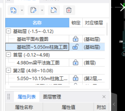This screenshot has height=111, width=125.
Task: Toggle lock for 5.050~10.150m柱施工 row
Action: pyautogui.click(x=76, y=78)
